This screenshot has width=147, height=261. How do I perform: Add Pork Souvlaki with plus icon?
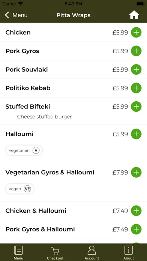point(136,69)
